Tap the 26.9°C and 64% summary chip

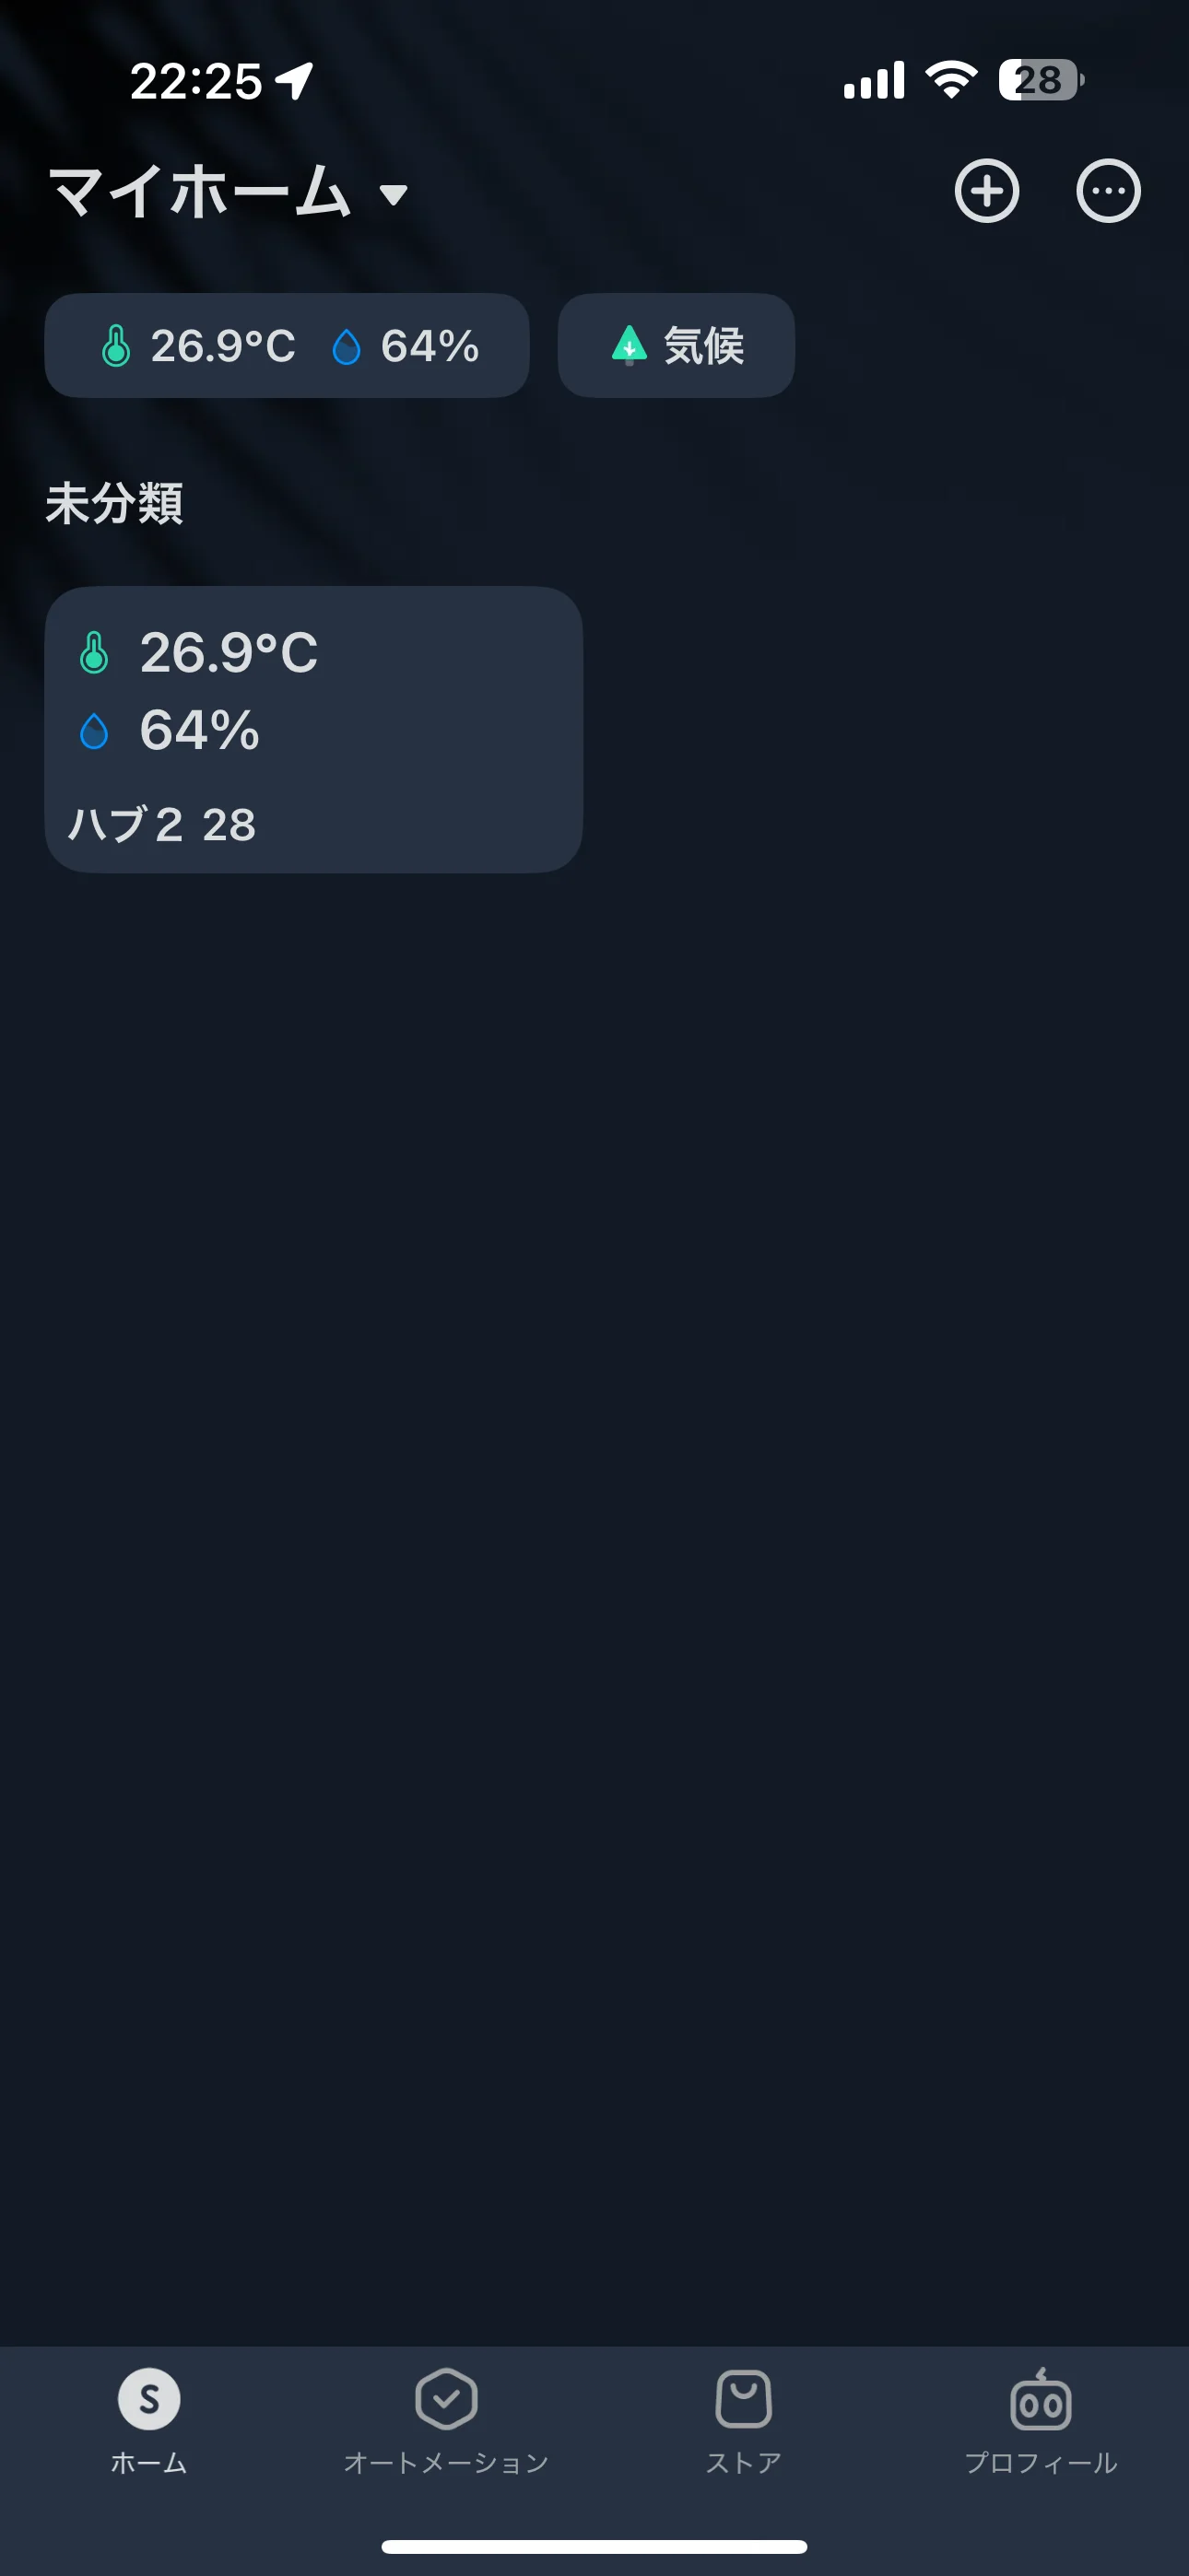pyautogui.click(x=288, y=346)
